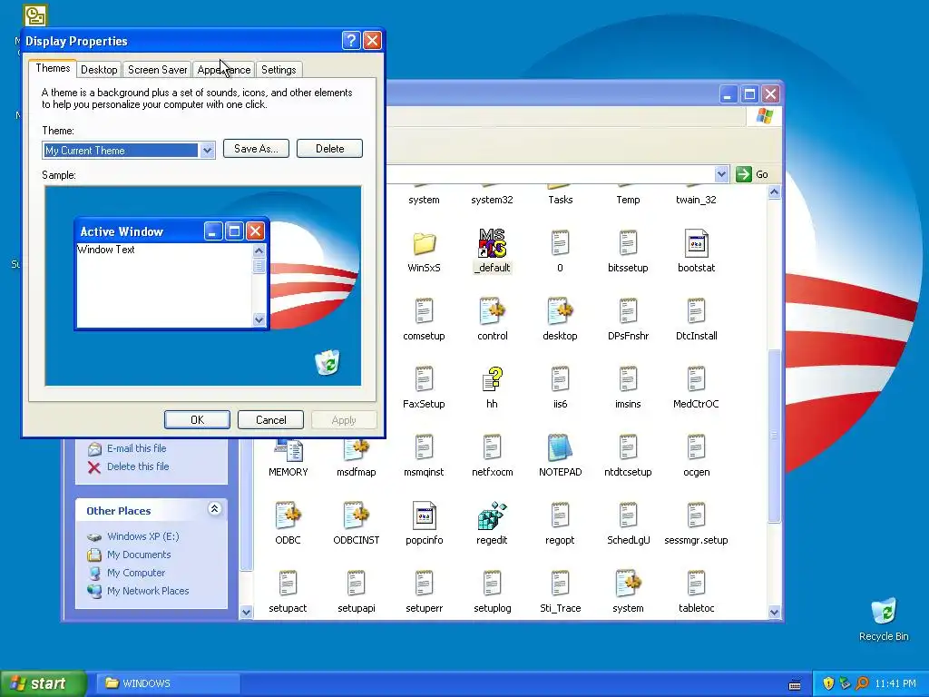
Task: Click the Go button in Explorer
Action: point(752,174)
